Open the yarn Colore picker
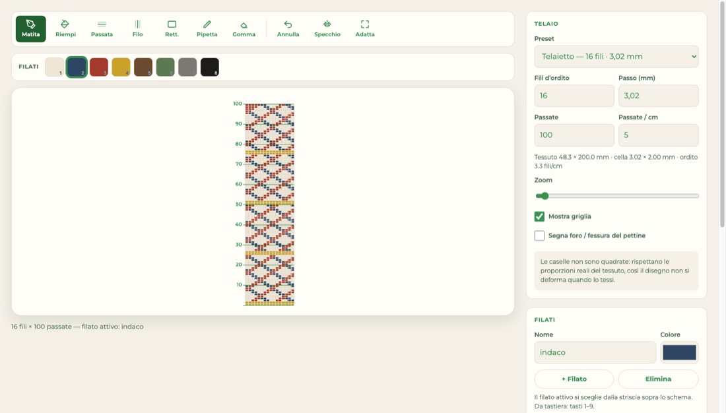The height and width of the screenshot is (413, 726). click(x=679, y=352)
